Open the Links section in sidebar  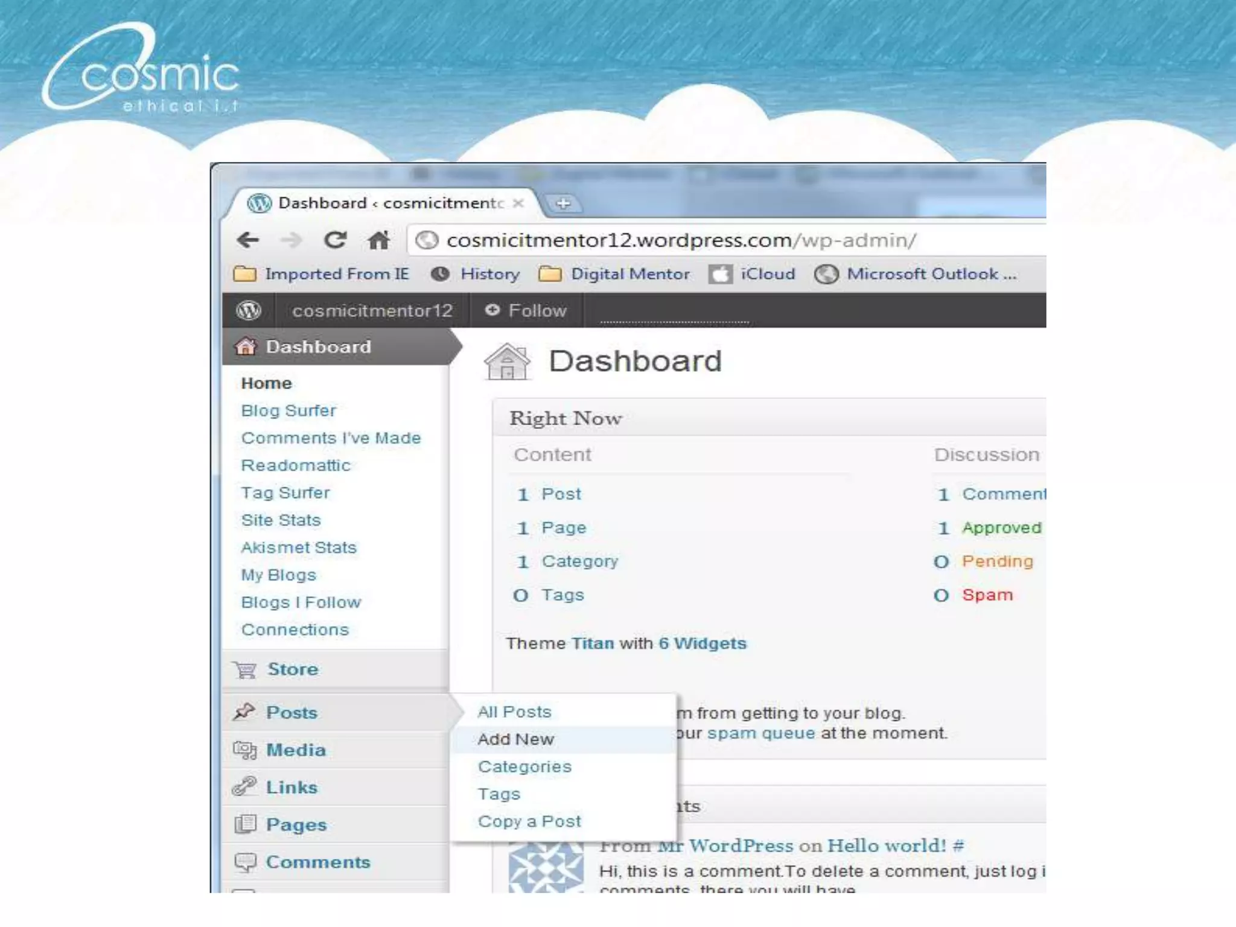291,788
